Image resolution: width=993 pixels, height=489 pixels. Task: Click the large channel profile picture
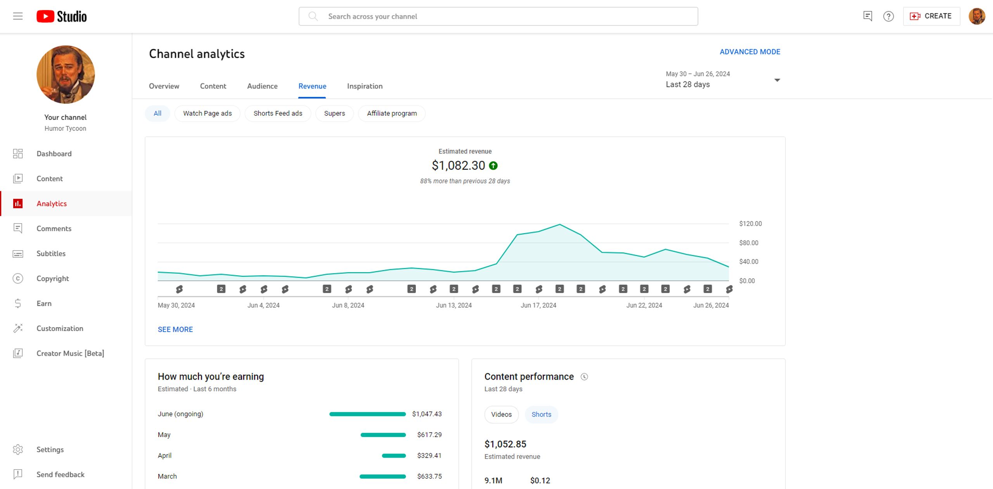[x=66, y=74]
